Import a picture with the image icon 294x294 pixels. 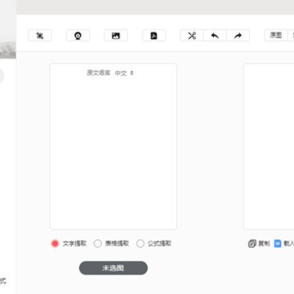click(116, 36)
